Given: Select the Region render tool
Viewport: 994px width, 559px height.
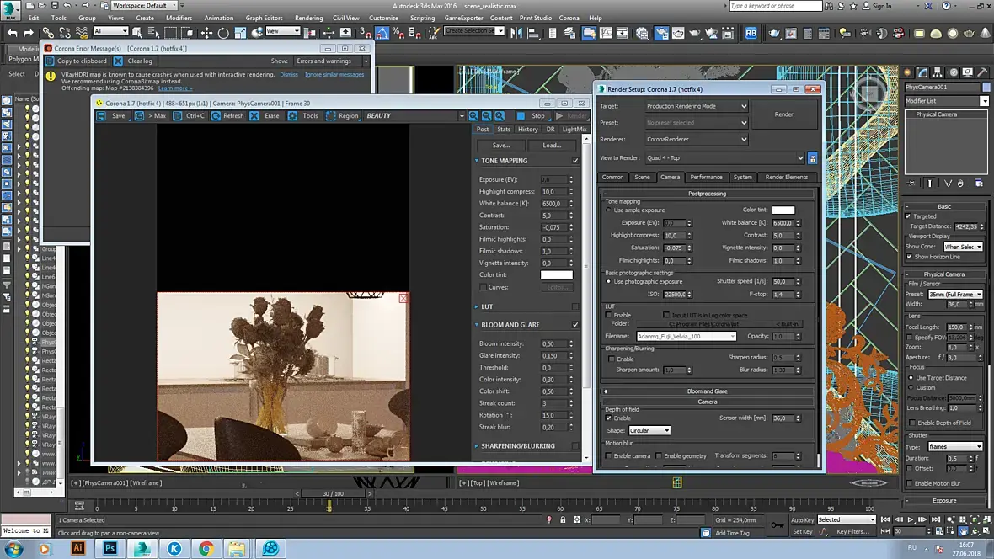Looking at the screenshot, I should click(329, 116).
